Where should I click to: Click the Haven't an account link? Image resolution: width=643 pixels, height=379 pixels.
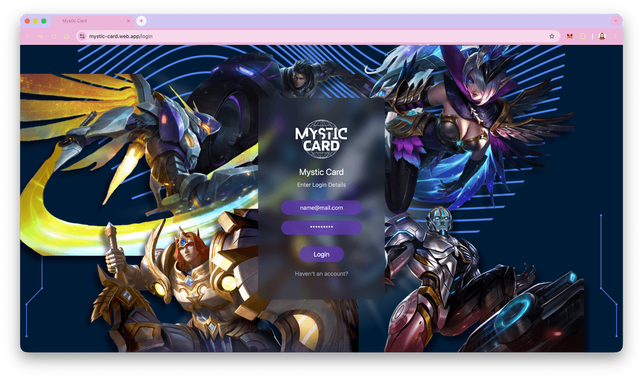(x=321, y=274)
